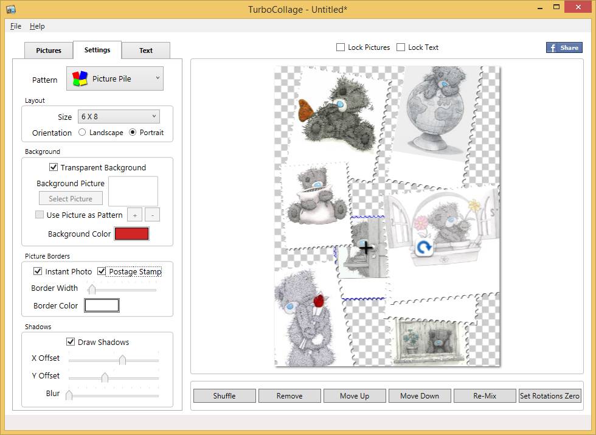Open the Pattern dropdown showing Picture Pile
This screenshot has height=435, width=596.
point(115,78)
